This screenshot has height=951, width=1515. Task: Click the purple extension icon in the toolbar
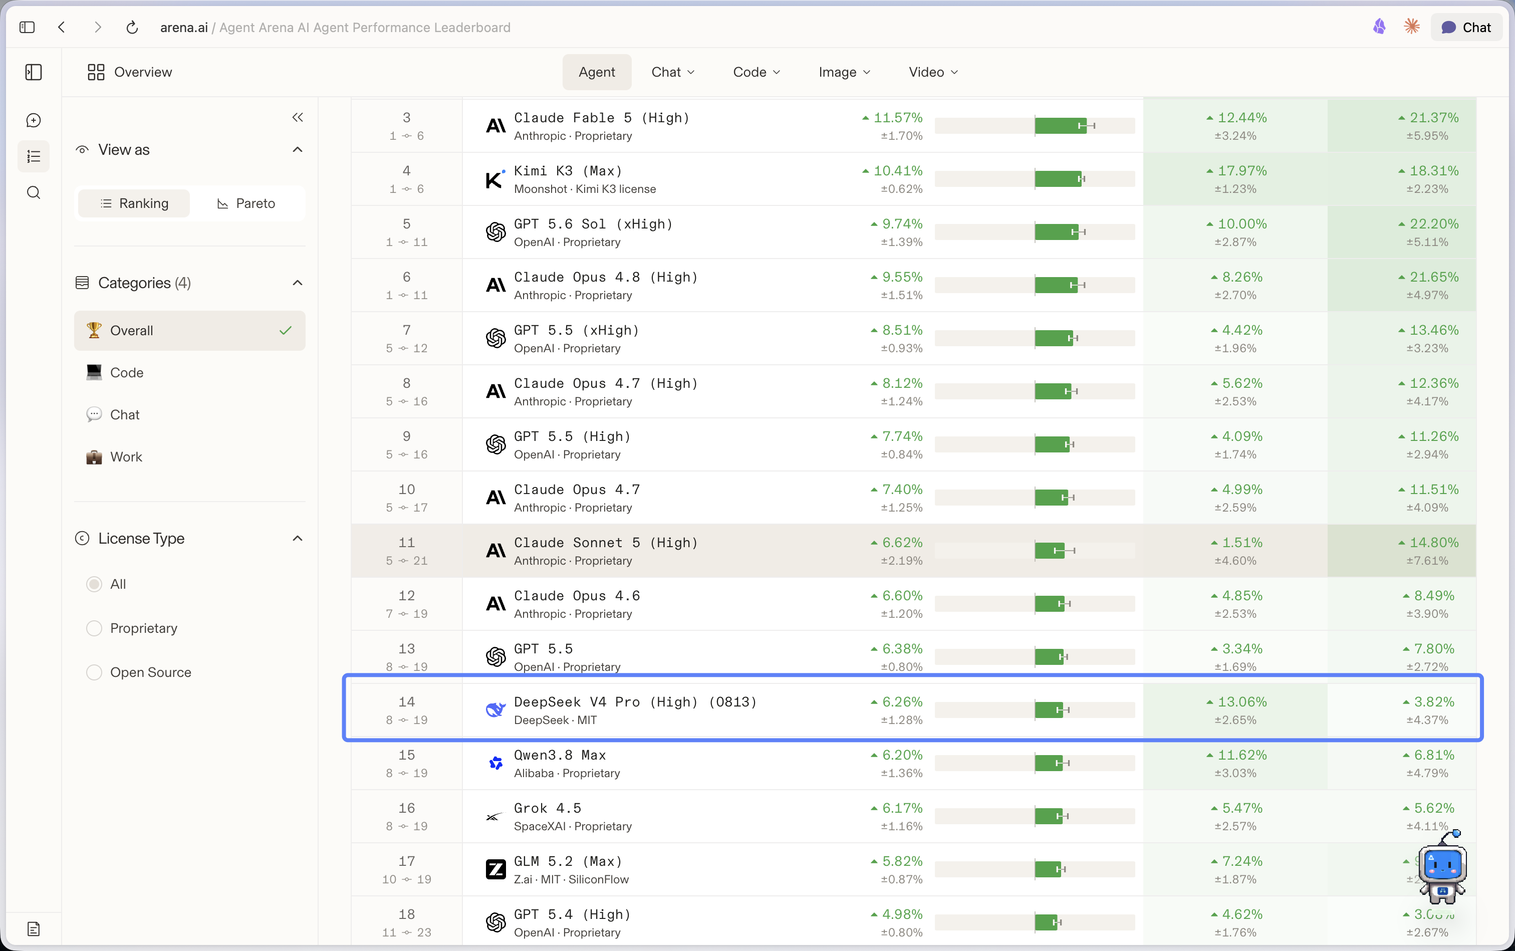point(1379,27)
